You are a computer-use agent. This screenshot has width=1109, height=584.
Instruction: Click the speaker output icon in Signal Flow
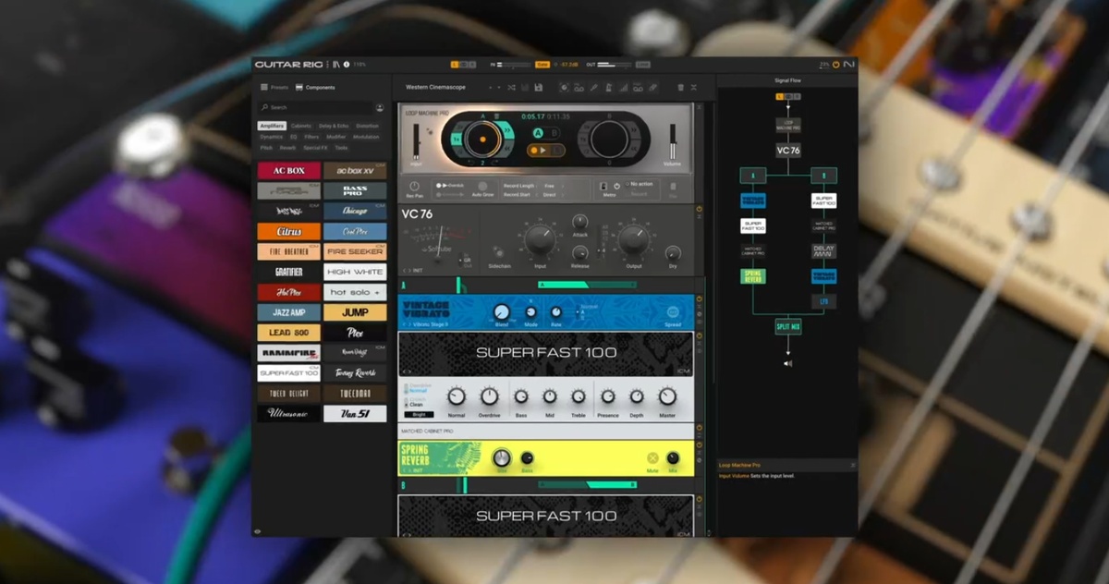click(788, 363)
